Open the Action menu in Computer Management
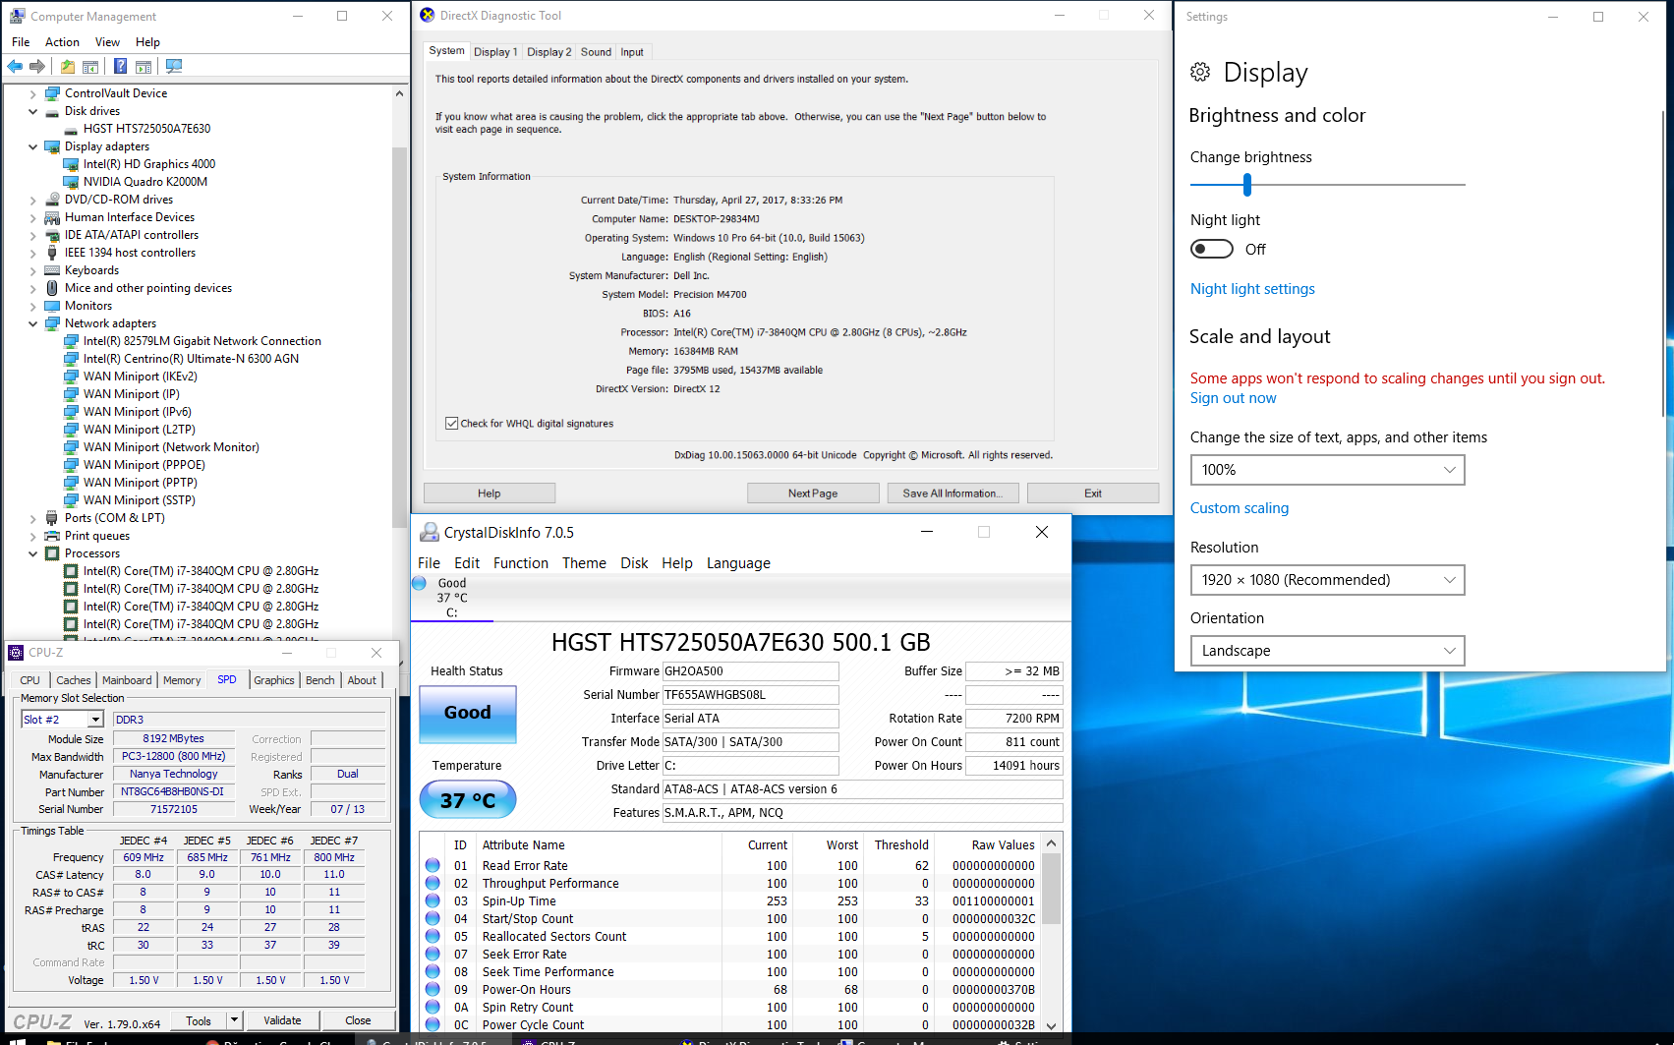This screenshot has height=1045, width=1674. pyautogui.click(x=62, y=42)
